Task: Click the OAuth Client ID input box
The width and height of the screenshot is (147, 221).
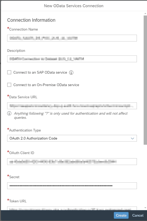Action: [x=72, y=162]
